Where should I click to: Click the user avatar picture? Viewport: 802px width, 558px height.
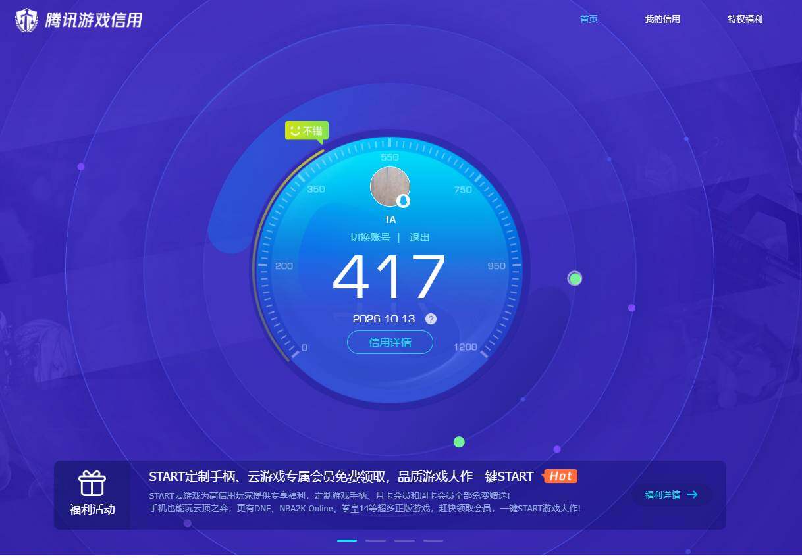[x=390, y=186]
